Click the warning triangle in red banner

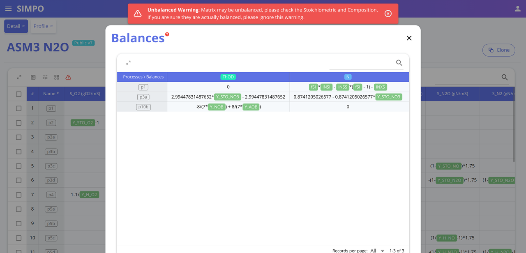point(138,14)
